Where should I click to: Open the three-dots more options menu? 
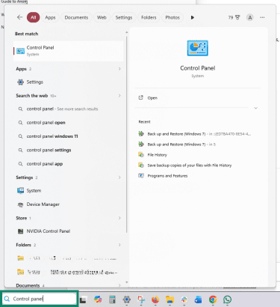coord(262,17)
